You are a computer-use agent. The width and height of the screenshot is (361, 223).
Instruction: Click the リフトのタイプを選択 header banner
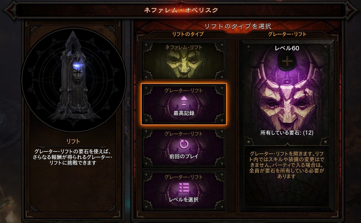(x=238, y=26)
